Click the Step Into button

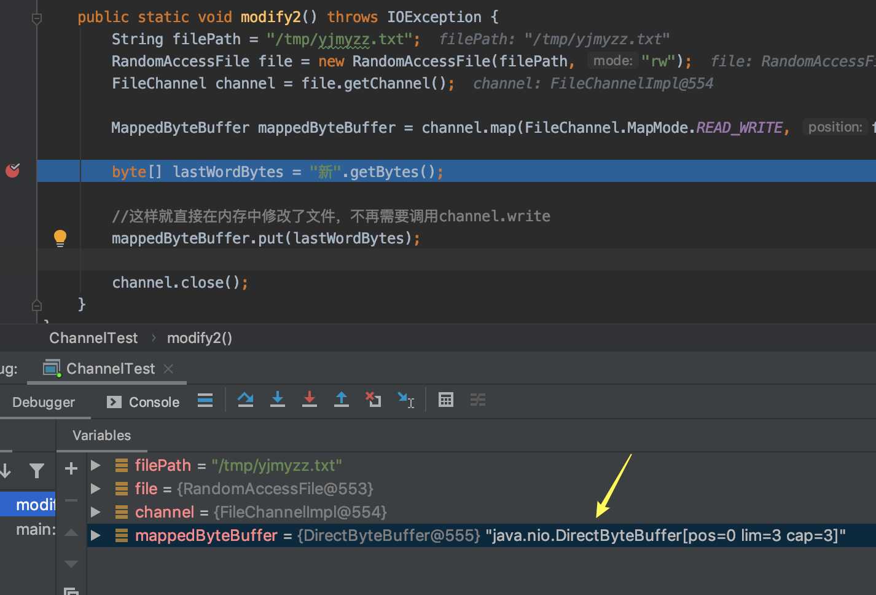278,400
